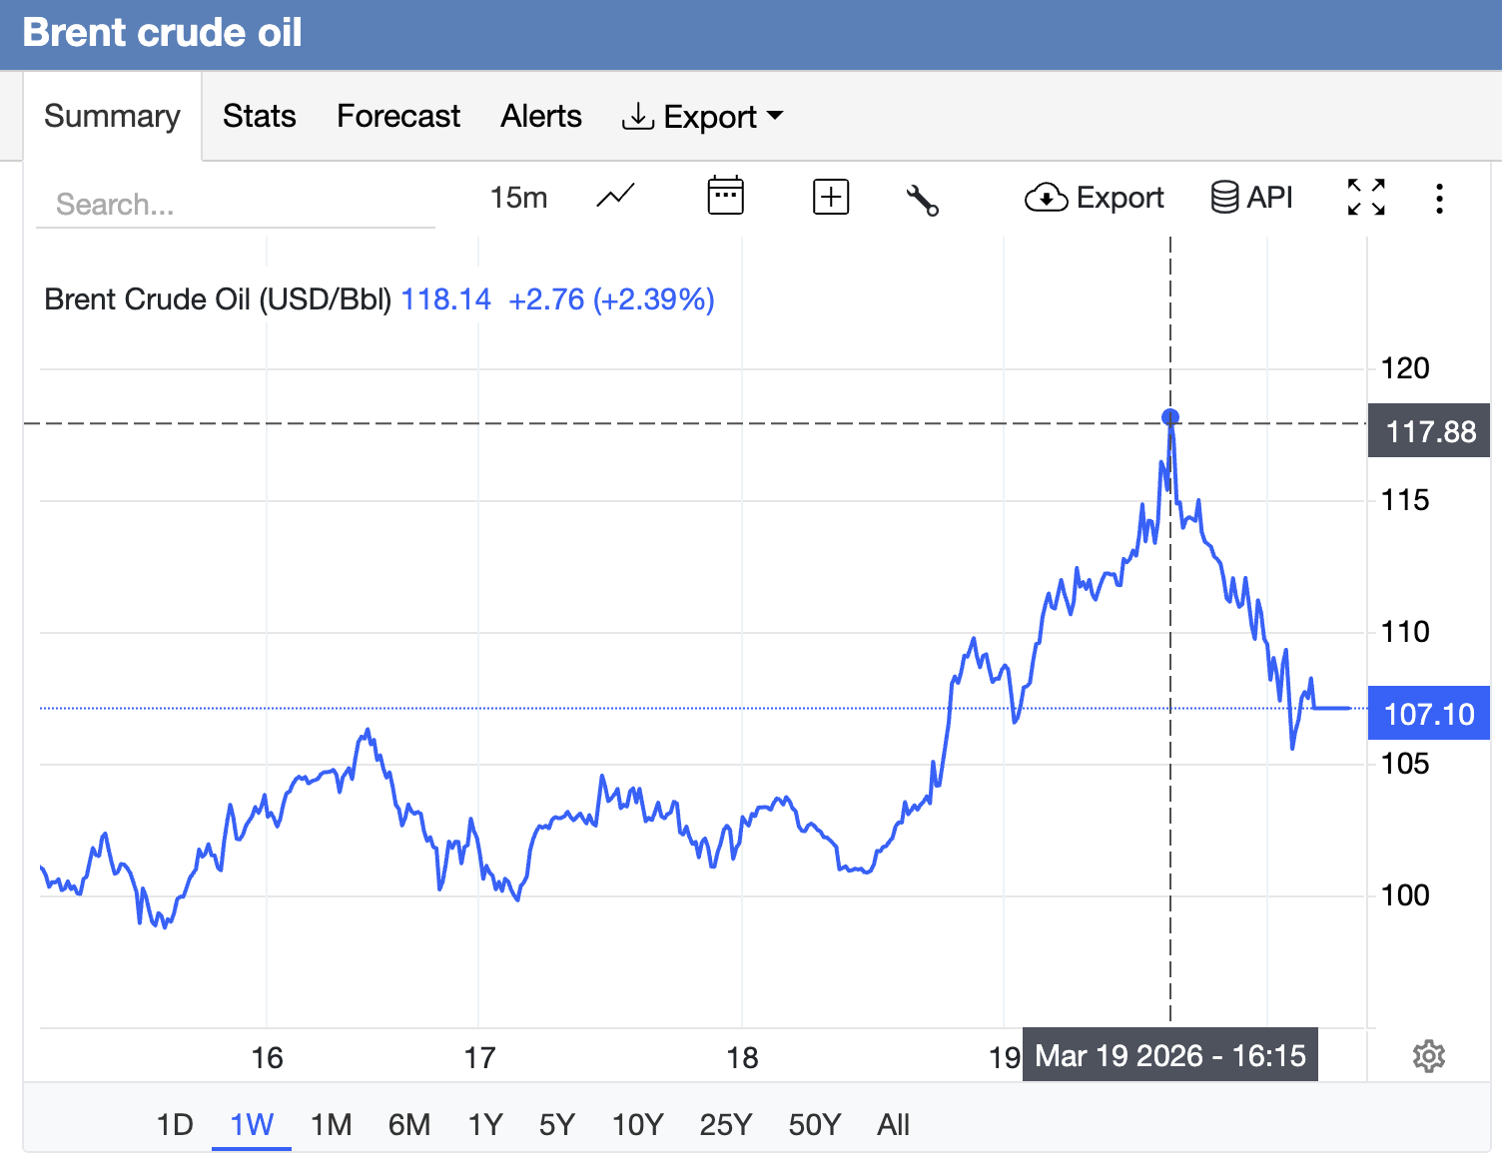Screen dimensions: 1502x1168
Task: Open the Forecast tab
Action: (397, 116)
